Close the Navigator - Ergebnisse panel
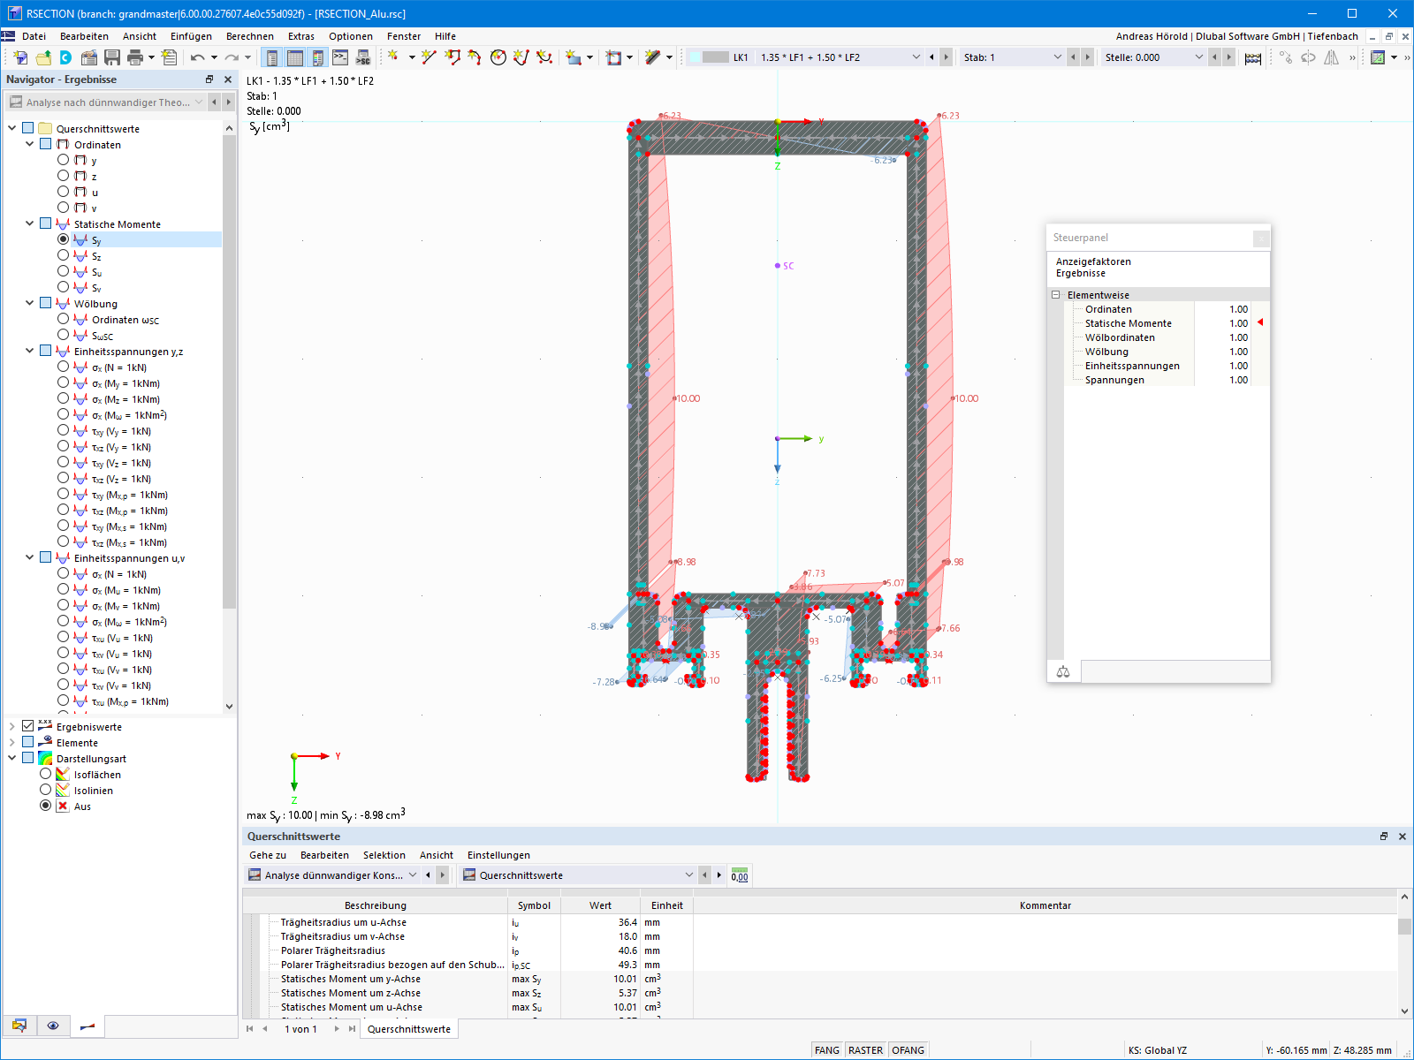This screenshot has height=1060, width=1414. [x=227, y=79]
